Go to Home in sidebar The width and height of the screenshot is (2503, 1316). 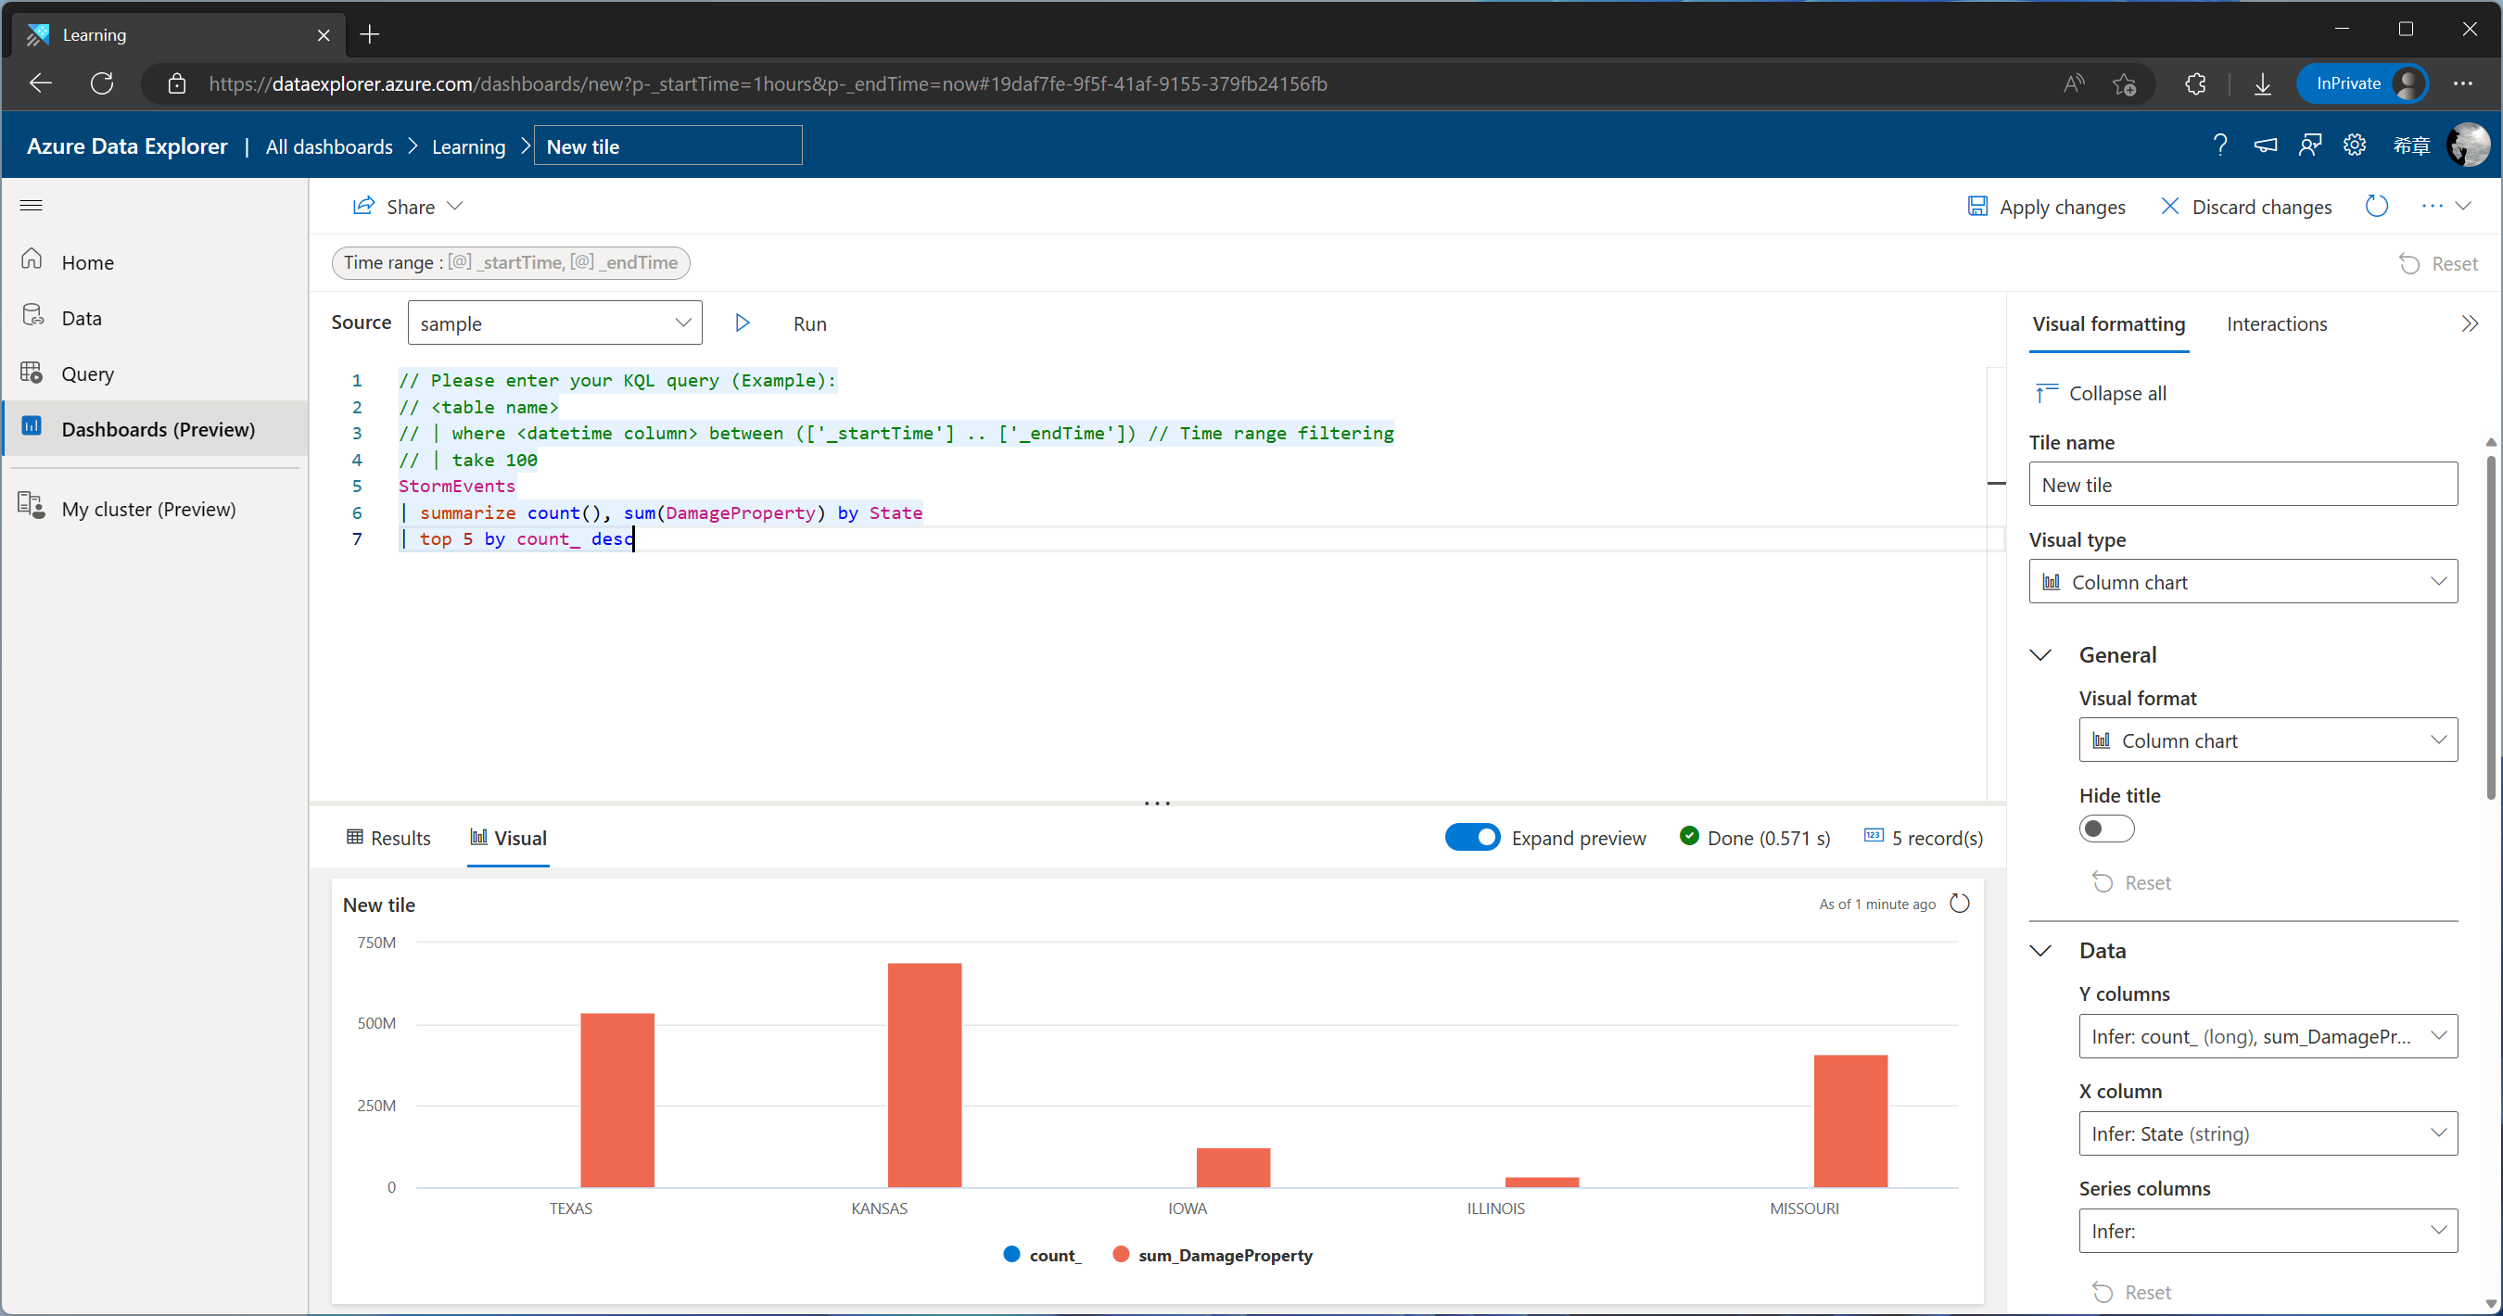(x=156, y=262)
